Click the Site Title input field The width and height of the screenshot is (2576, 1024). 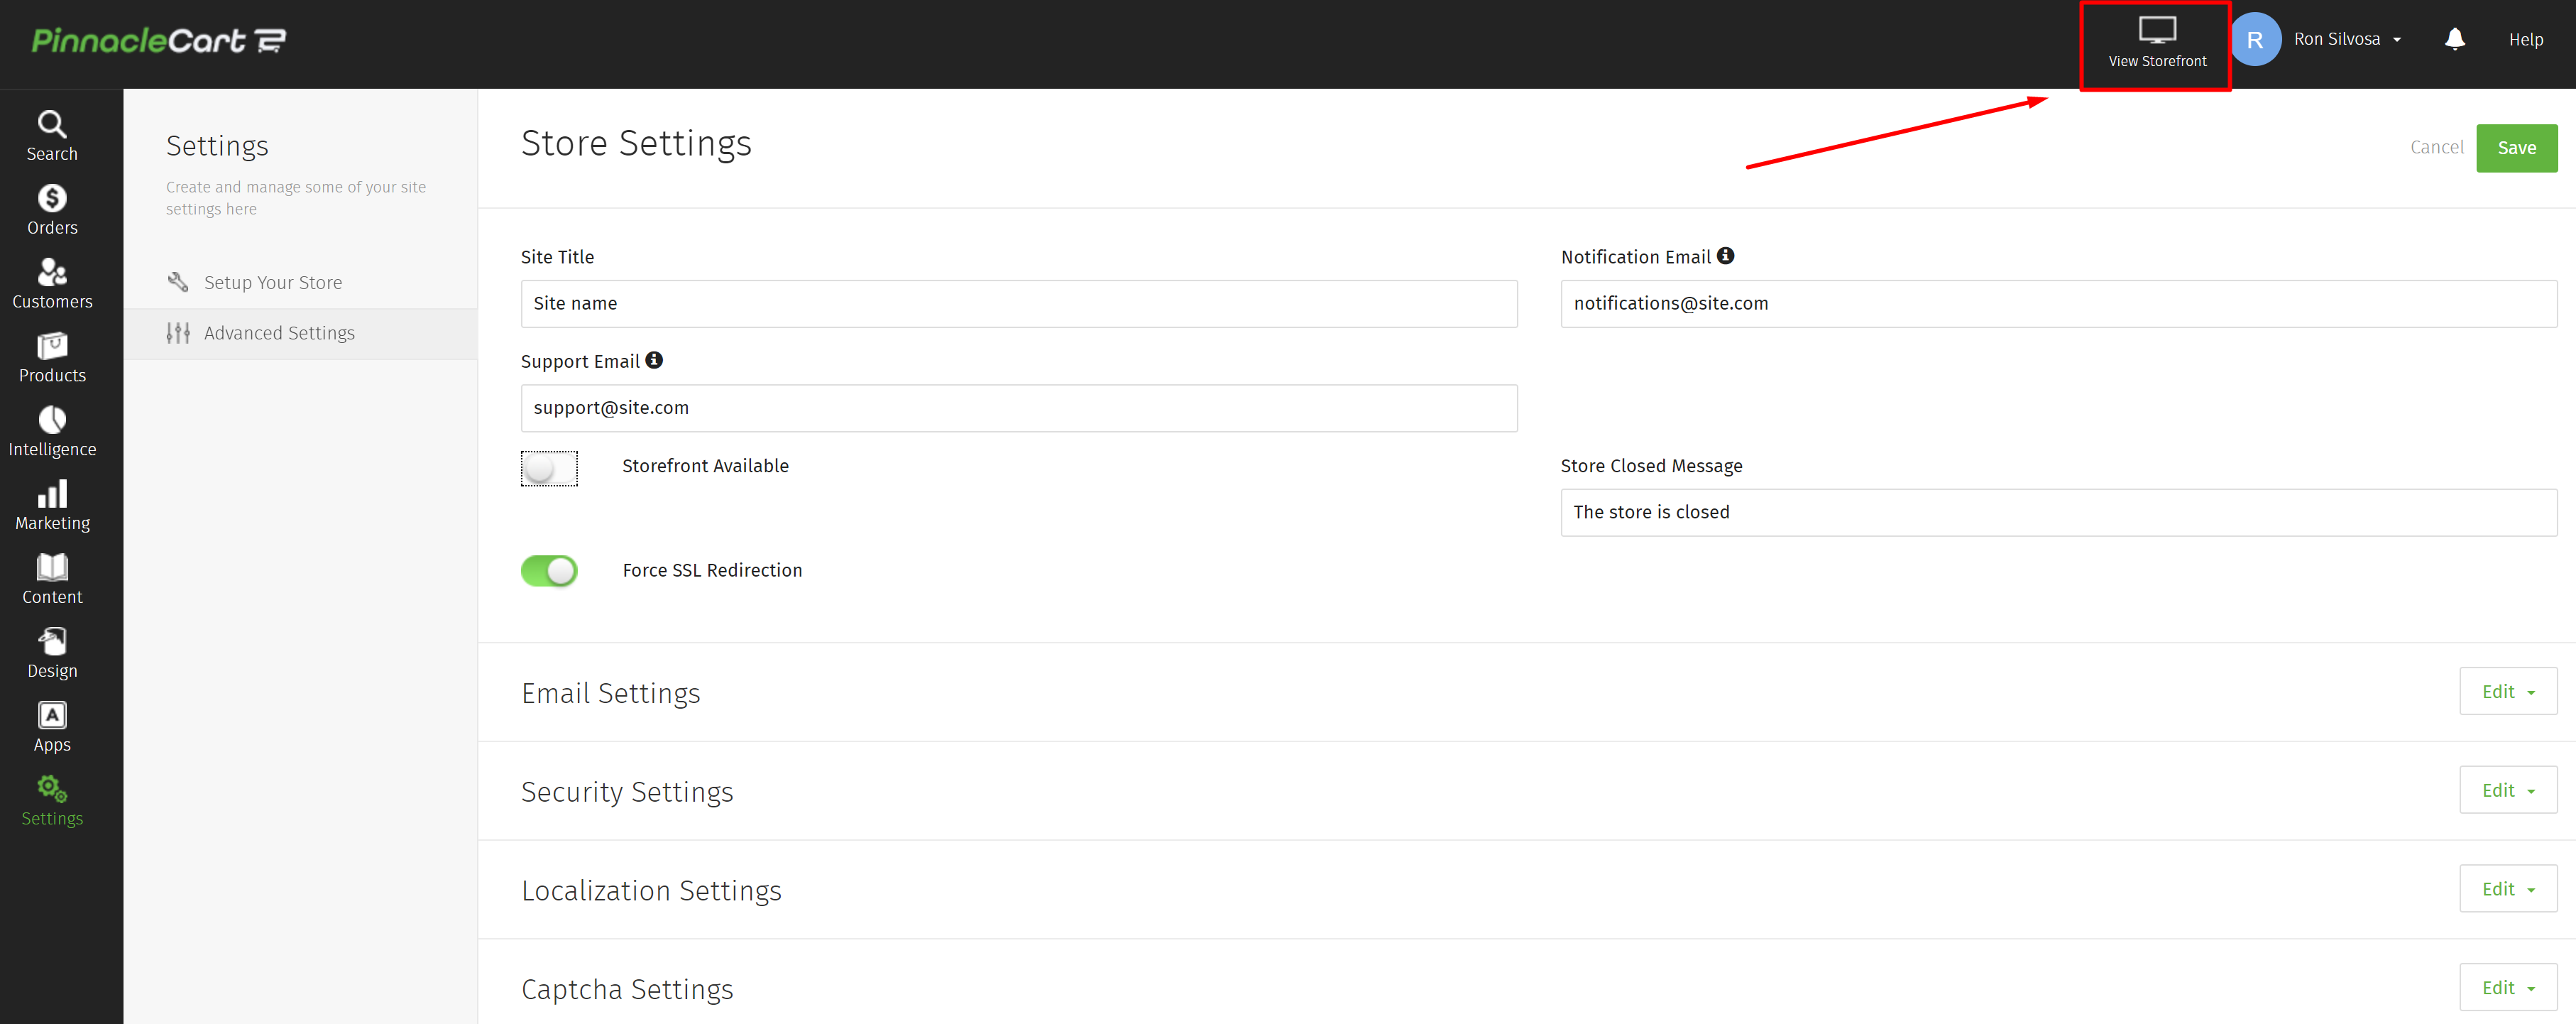[1018, 304]
